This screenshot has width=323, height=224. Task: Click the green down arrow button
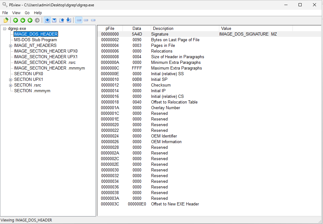[x=23, y=20]
